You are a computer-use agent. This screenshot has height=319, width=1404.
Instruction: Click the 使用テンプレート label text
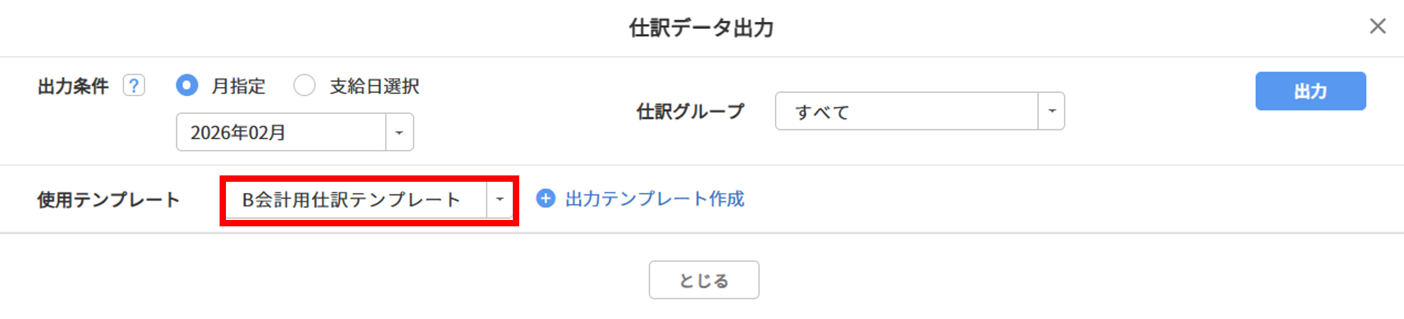click(x=108, y=199)
